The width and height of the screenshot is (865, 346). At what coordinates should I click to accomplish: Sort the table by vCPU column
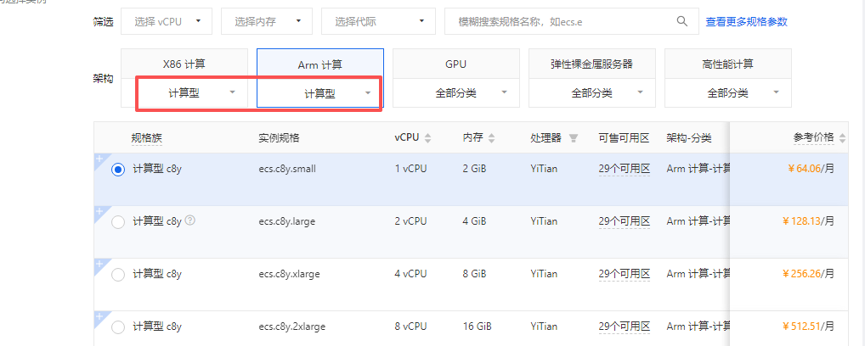pos(427,138)
